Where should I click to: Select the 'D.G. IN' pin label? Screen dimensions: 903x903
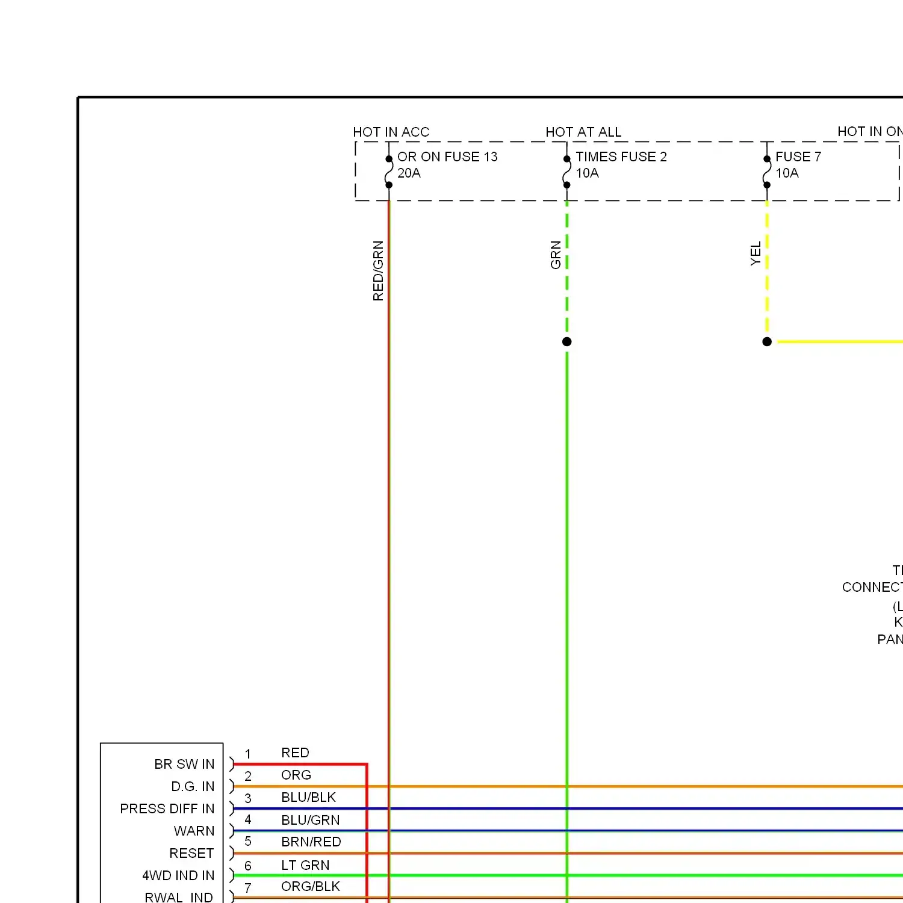(x=193, y=786)
